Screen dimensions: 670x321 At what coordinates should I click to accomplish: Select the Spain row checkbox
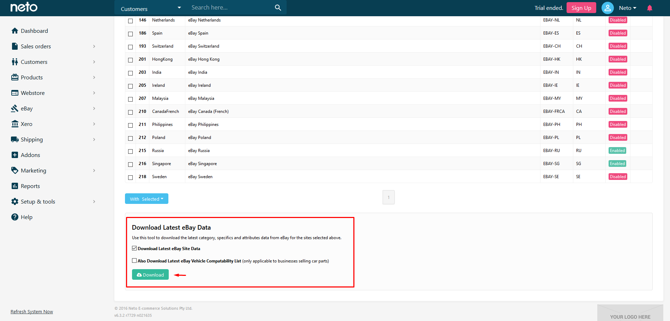[x=130, y=34]
